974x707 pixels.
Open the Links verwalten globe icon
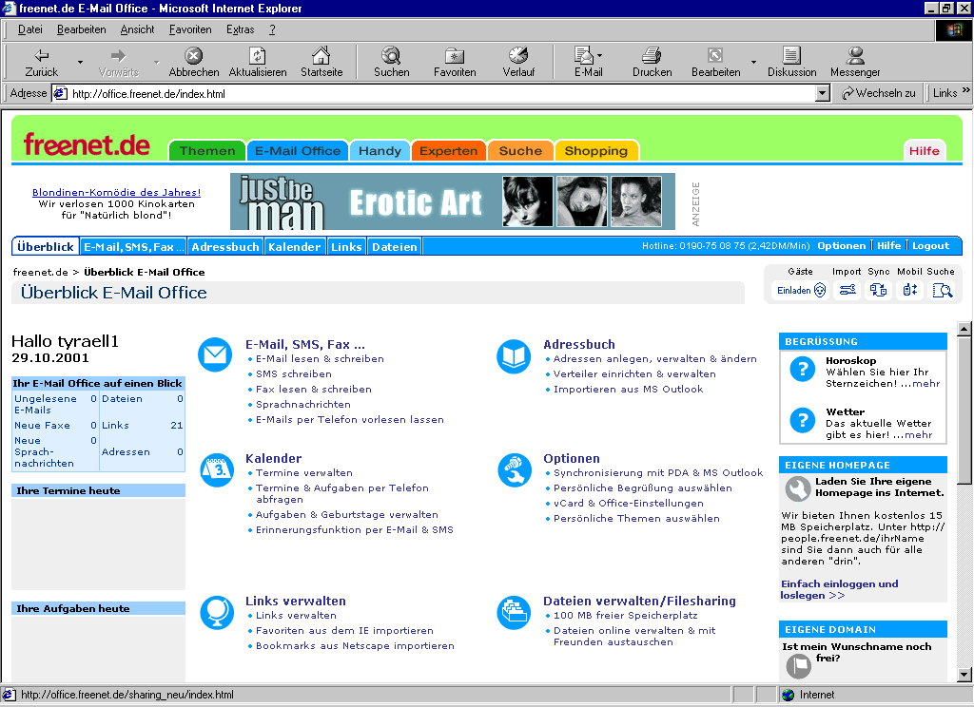point(217,613)
